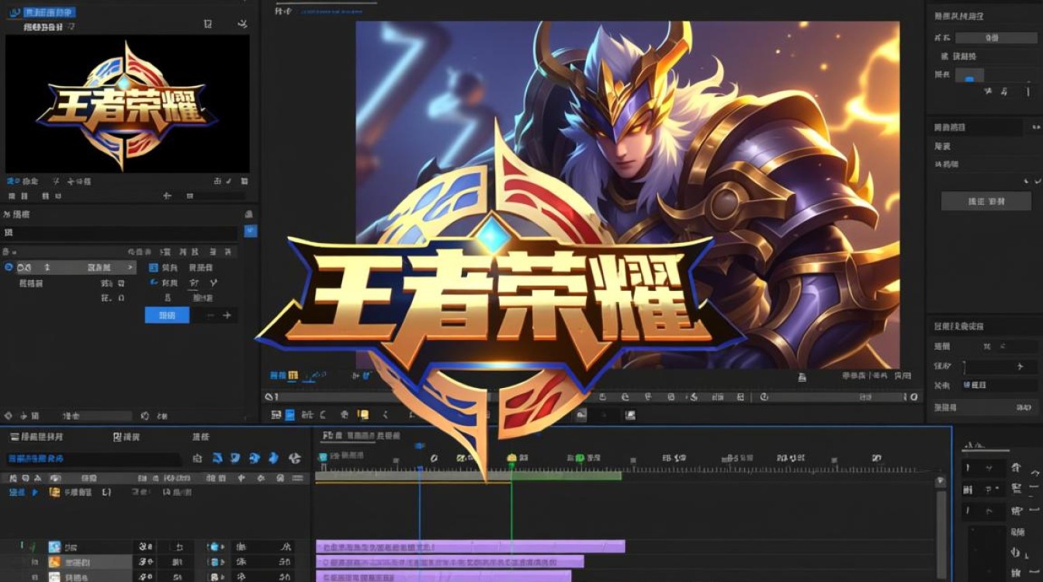
Task: Click the blue square icon beside the search field
Action: [x=251, y=230]
